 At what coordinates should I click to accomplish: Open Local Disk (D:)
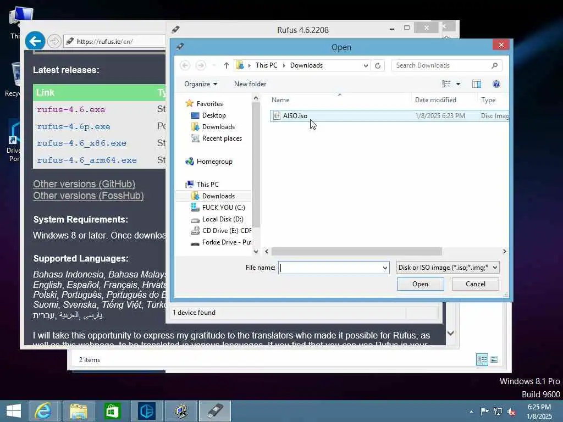pos(222,219)
